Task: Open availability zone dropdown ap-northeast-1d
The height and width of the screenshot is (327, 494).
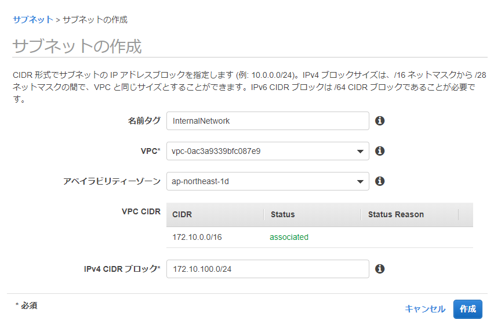Action: (267, 181)
